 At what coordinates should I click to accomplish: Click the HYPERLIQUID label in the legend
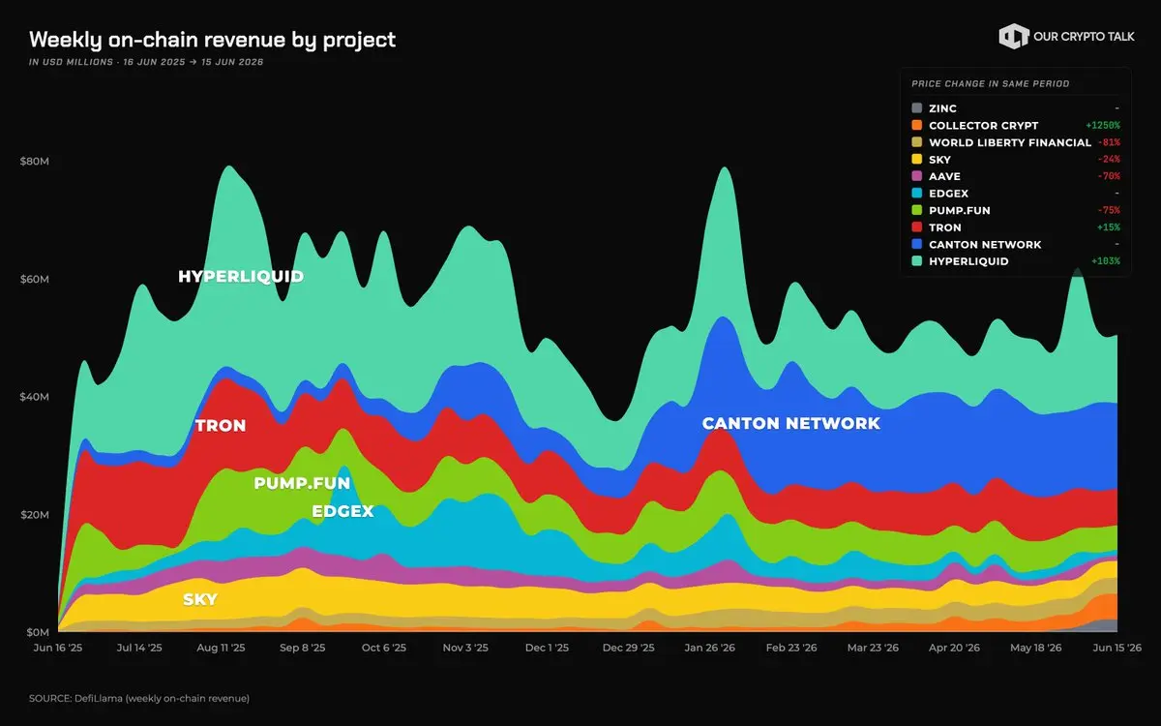tap(968, 261)
